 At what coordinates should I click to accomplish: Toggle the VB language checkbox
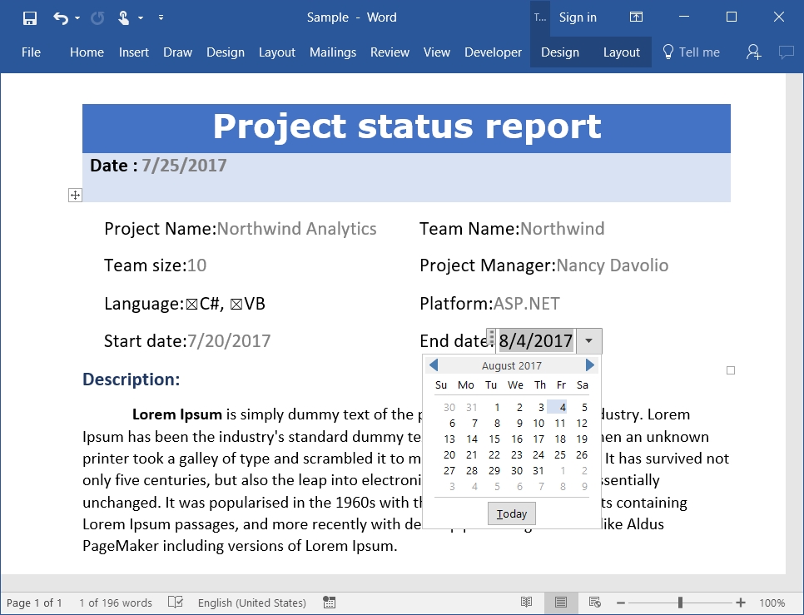[236, 305]
